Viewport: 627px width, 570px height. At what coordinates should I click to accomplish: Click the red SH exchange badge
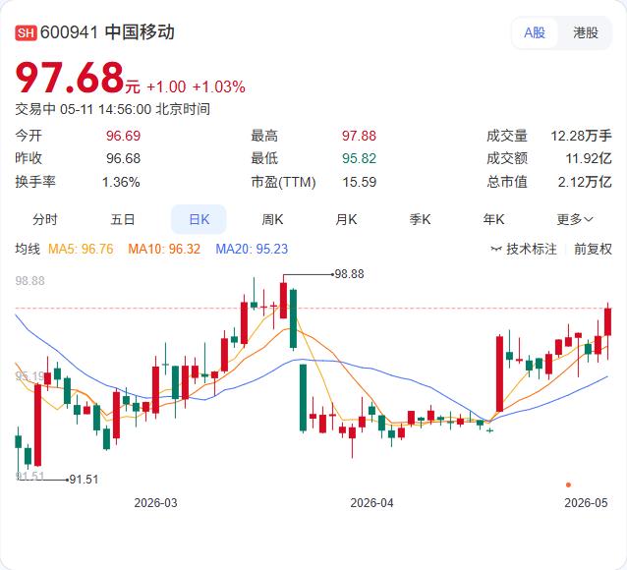click(26, 32)
